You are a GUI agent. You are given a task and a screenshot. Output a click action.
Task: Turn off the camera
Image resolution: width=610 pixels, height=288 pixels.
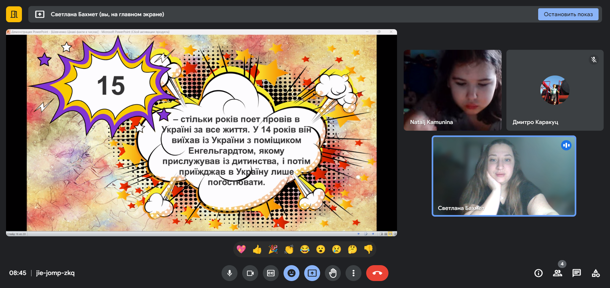tap(250, 273)
